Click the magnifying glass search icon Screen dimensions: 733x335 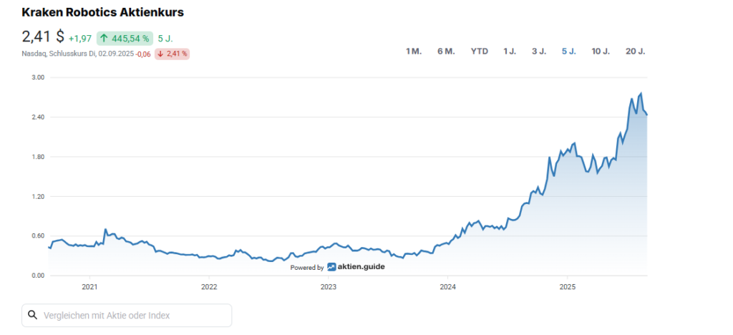pos(32,315)
